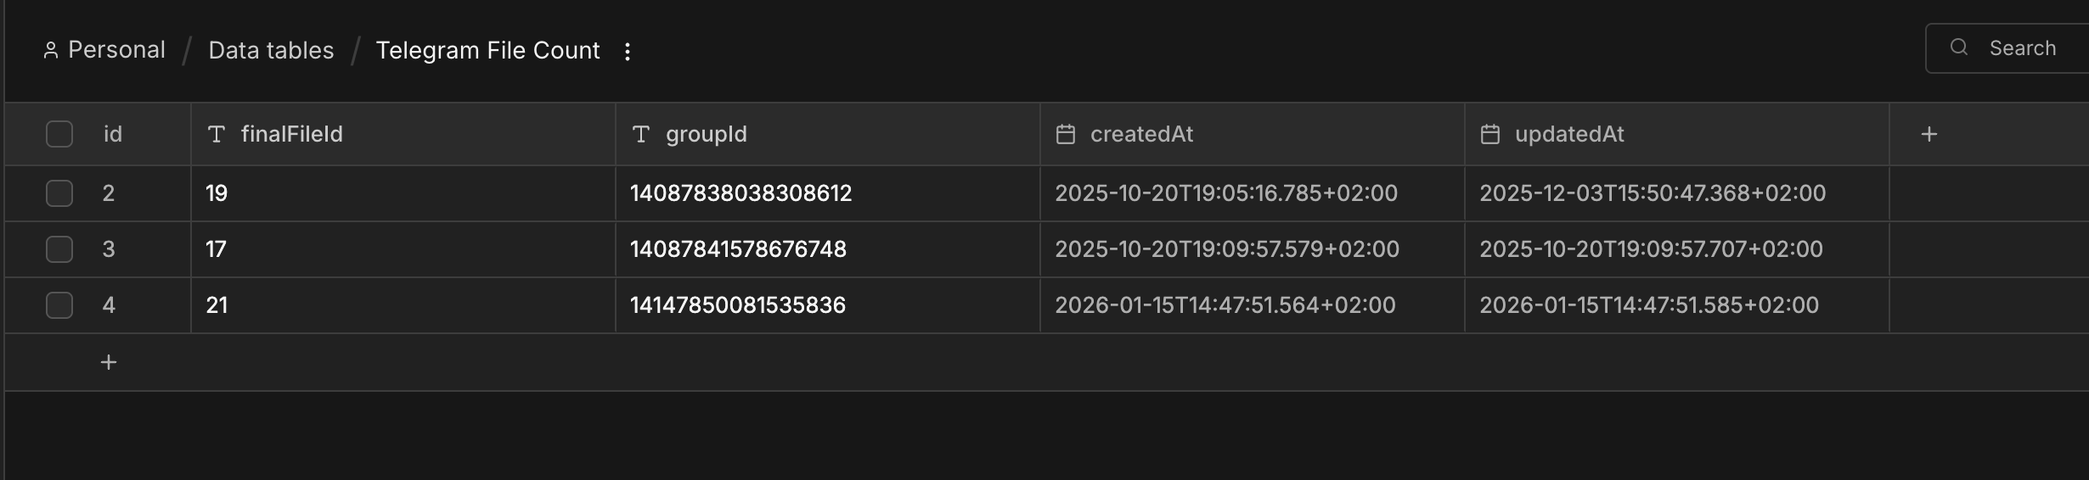Open the three-dot menu beside Telegram File Count

coord(628,52)
